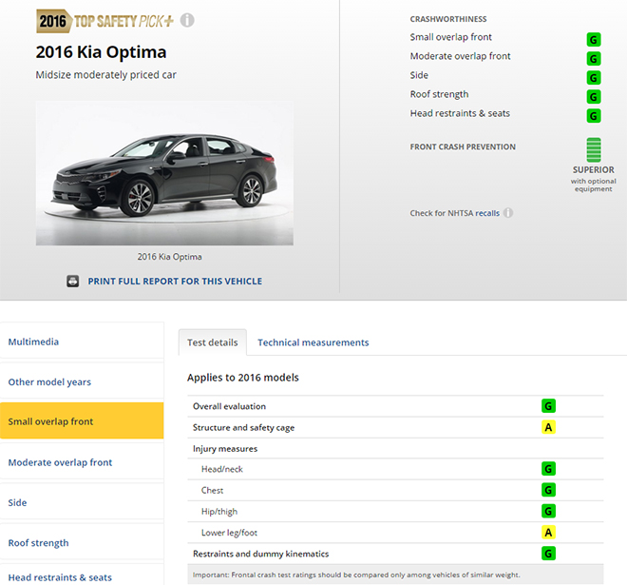Image resolution: width=627 pixels, height=585 pixels.
Task: Click Print Full Report For This Vehicle link
Action: pos(175,282)
